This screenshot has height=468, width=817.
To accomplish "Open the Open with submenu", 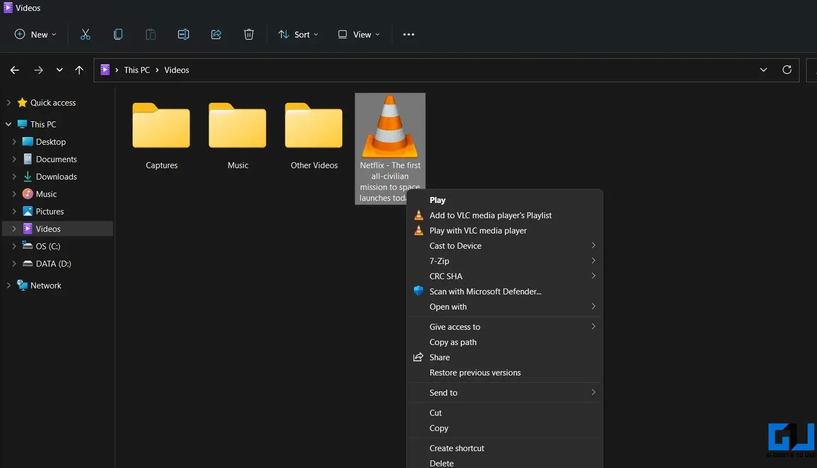I will tap(505, 307).
